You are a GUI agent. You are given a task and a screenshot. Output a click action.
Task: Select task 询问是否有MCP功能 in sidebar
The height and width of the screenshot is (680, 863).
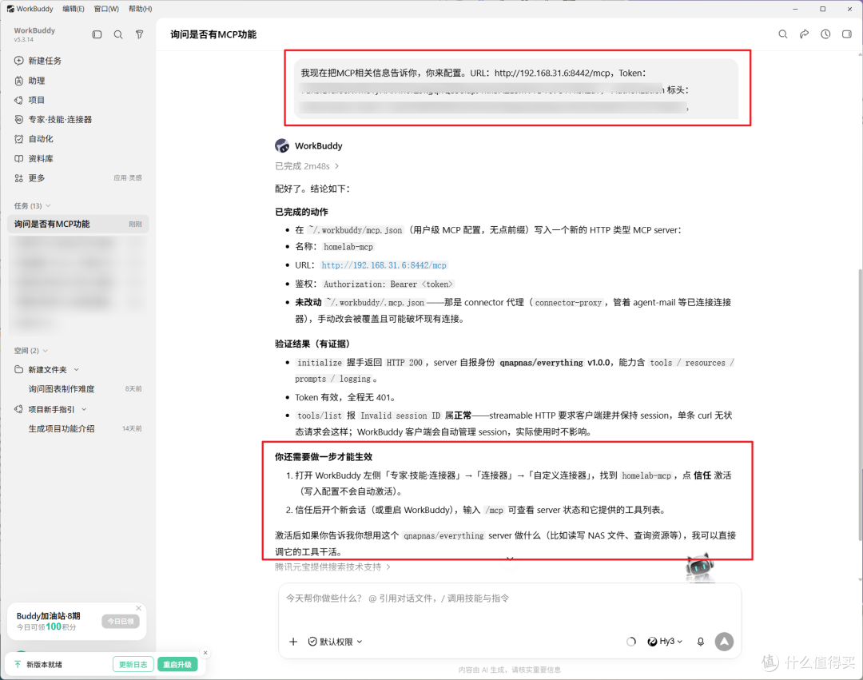tap(78, 224)
